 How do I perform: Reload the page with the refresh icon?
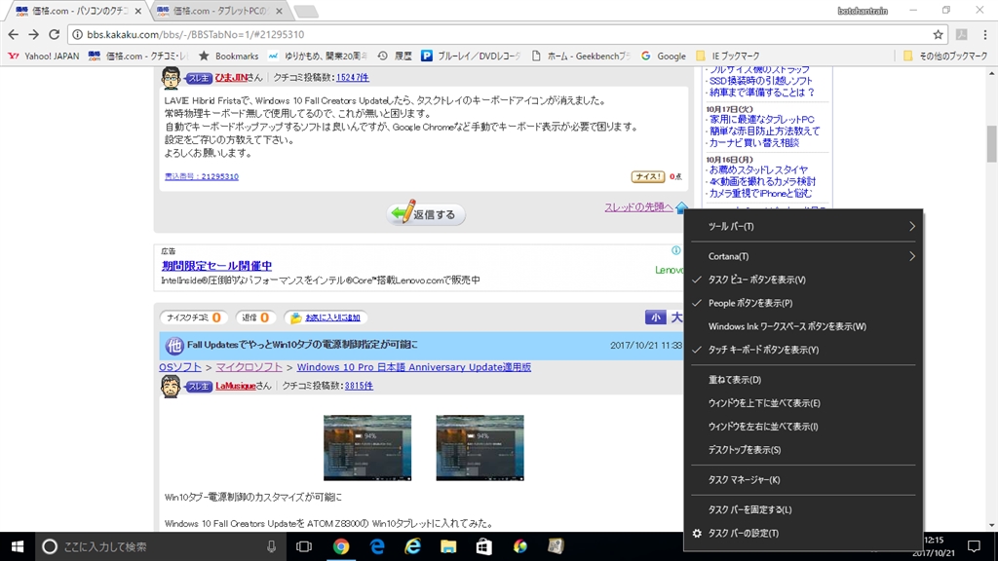point(55,34)
